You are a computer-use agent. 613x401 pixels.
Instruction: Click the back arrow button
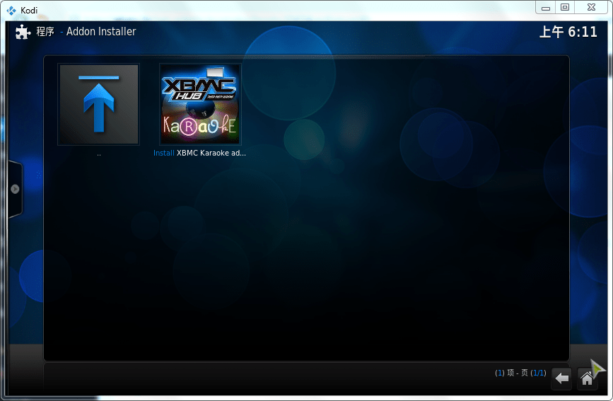(561, 378)
